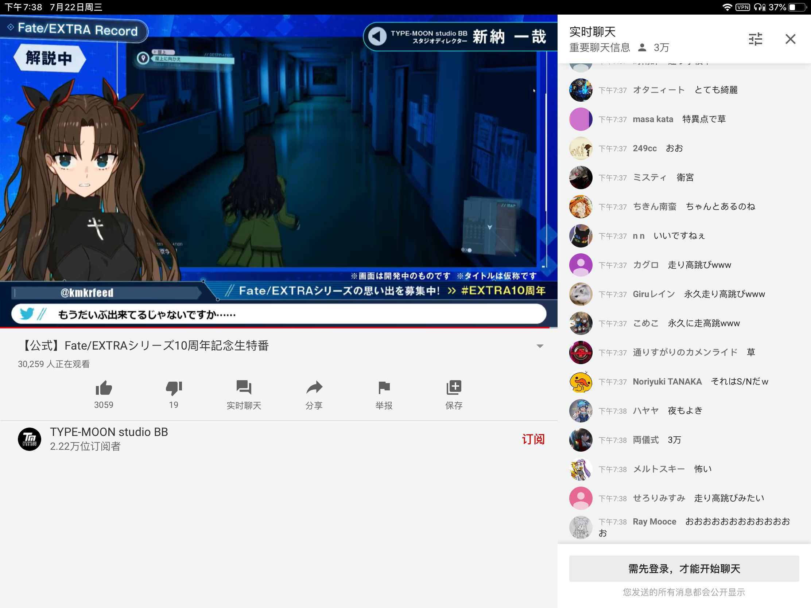Image resolution: width=811 pixels, height=608 pixels.
Task: Subscribe using the 订阅 button
Action: (x=533, y=439)
